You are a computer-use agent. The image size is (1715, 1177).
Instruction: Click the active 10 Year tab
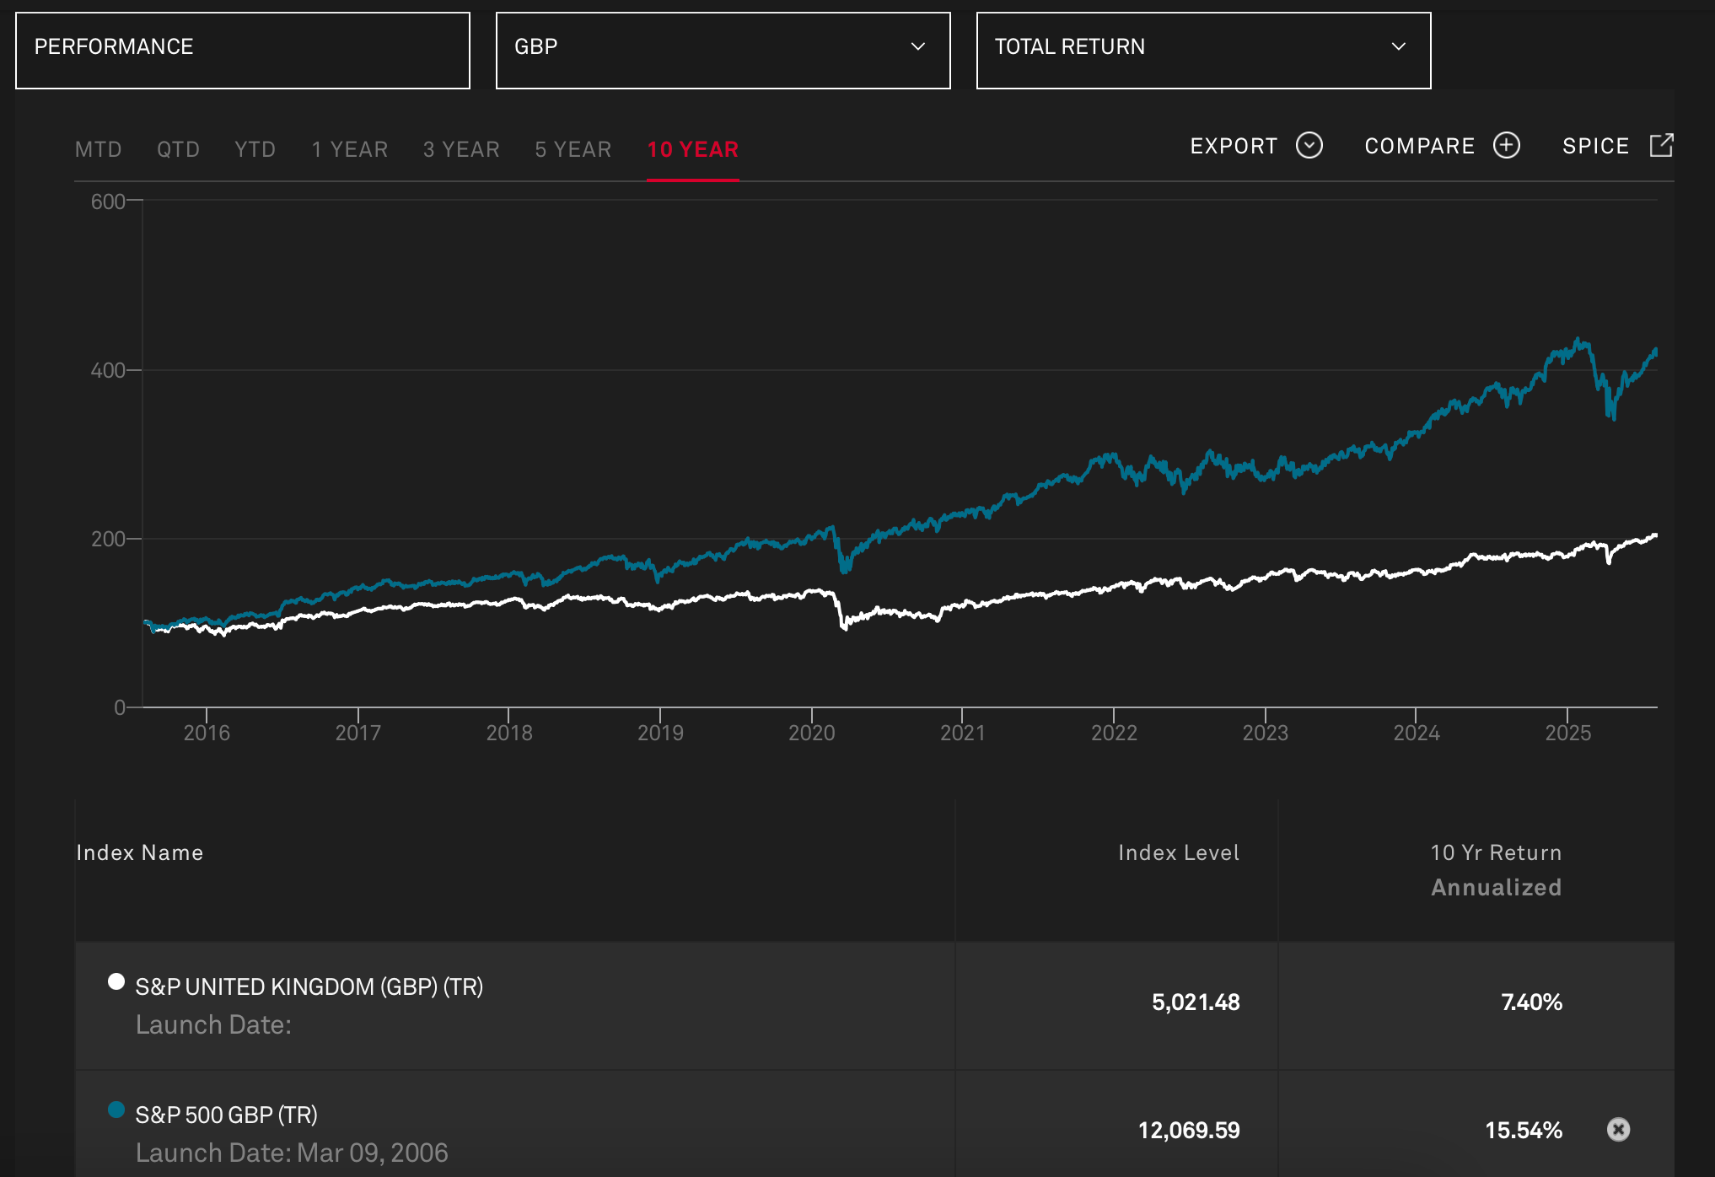click(x=692, y=149)
